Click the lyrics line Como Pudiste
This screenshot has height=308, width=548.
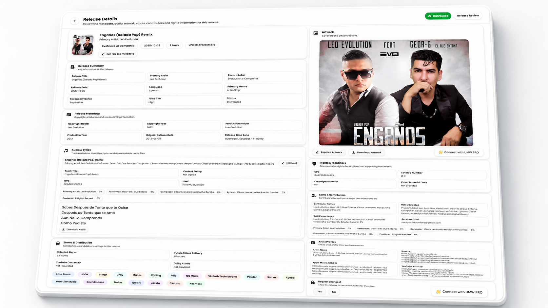pos(73,223)
